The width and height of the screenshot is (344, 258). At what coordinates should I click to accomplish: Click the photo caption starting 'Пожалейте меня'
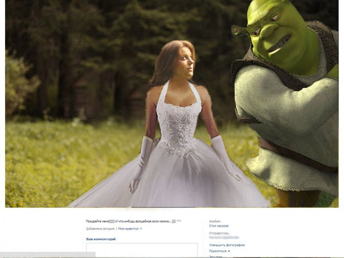click(133, 221)
